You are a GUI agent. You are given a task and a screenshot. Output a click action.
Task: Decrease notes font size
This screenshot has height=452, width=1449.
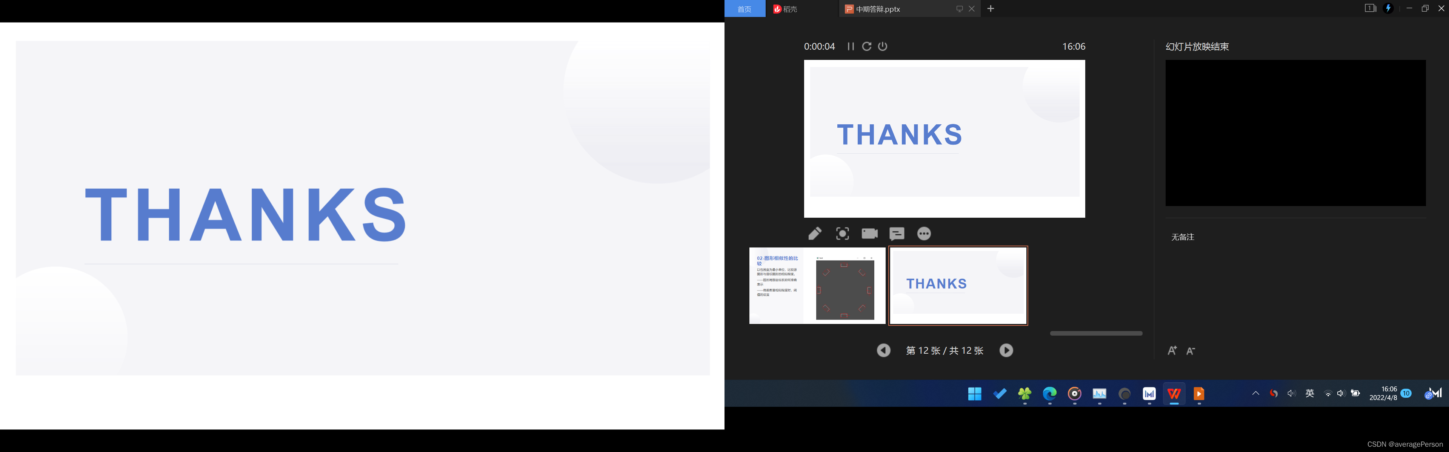[x=1191, y=351]
